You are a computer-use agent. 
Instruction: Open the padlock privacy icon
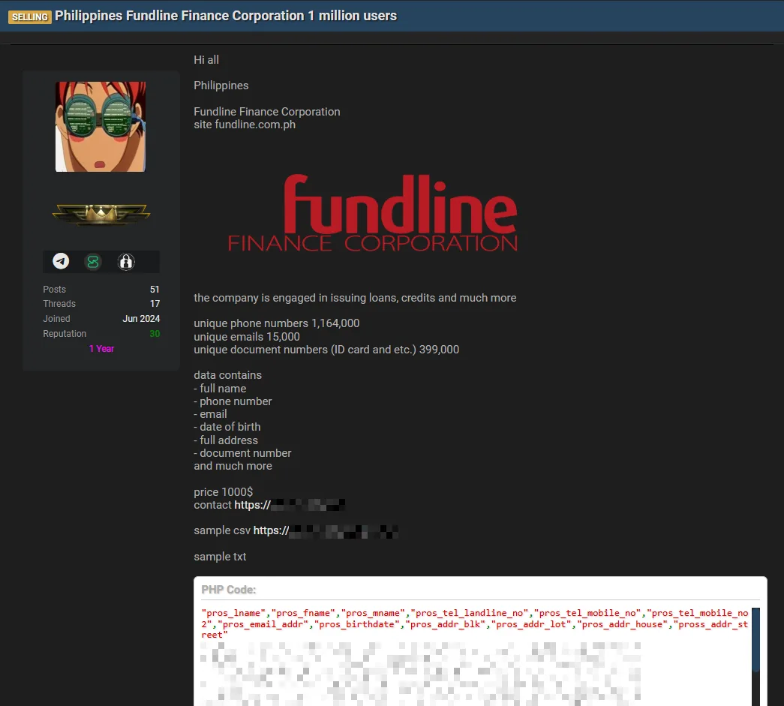[x=125, y=261]
